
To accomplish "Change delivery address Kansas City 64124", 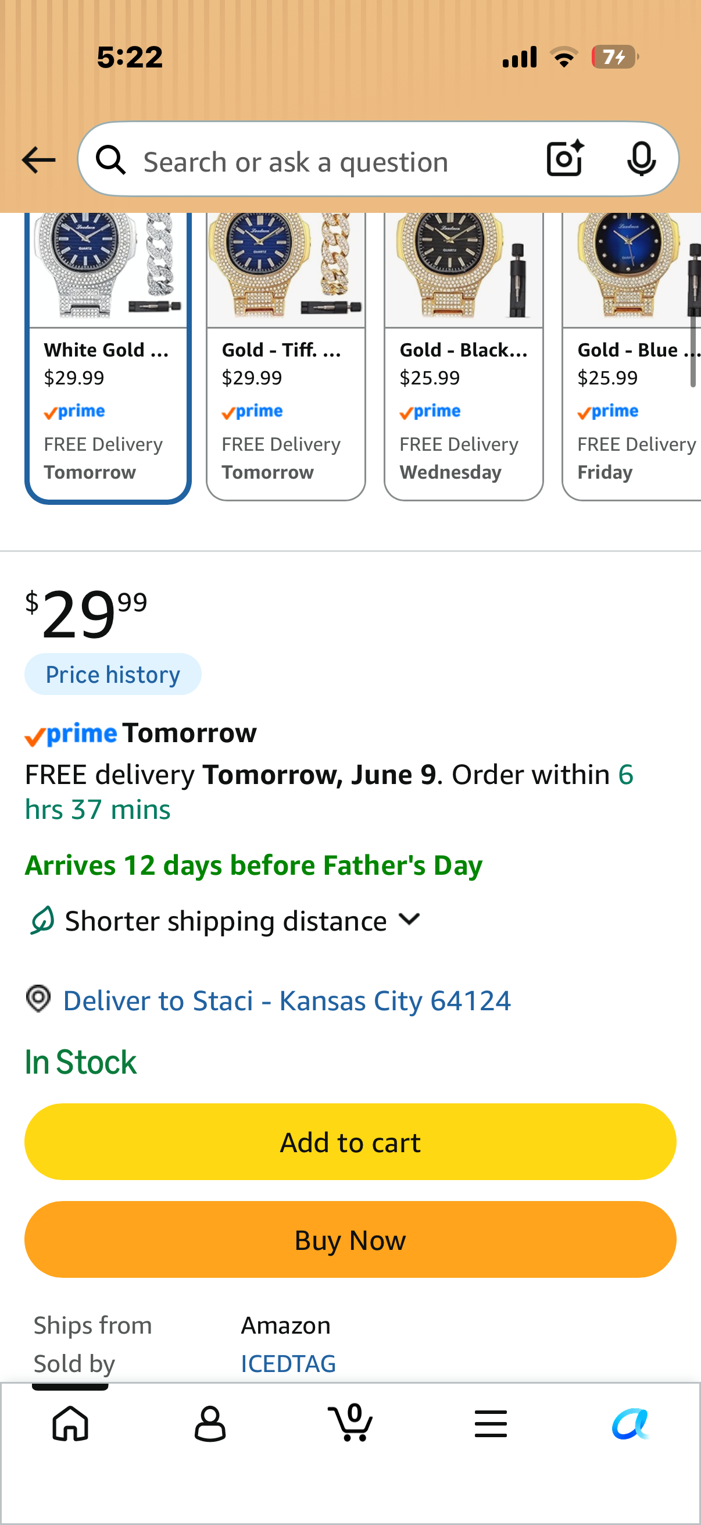I will pos(287,1000).
